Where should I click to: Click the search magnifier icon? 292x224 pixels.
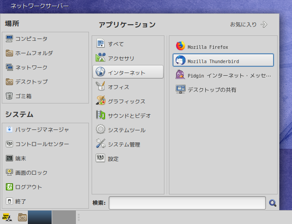point(273,203)
